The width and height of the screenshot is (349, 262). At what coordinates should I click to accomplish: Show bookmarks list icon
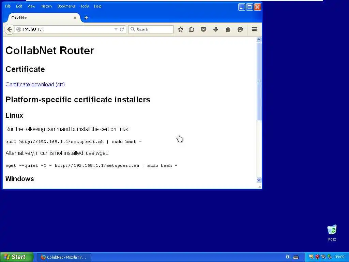[191, 29]
